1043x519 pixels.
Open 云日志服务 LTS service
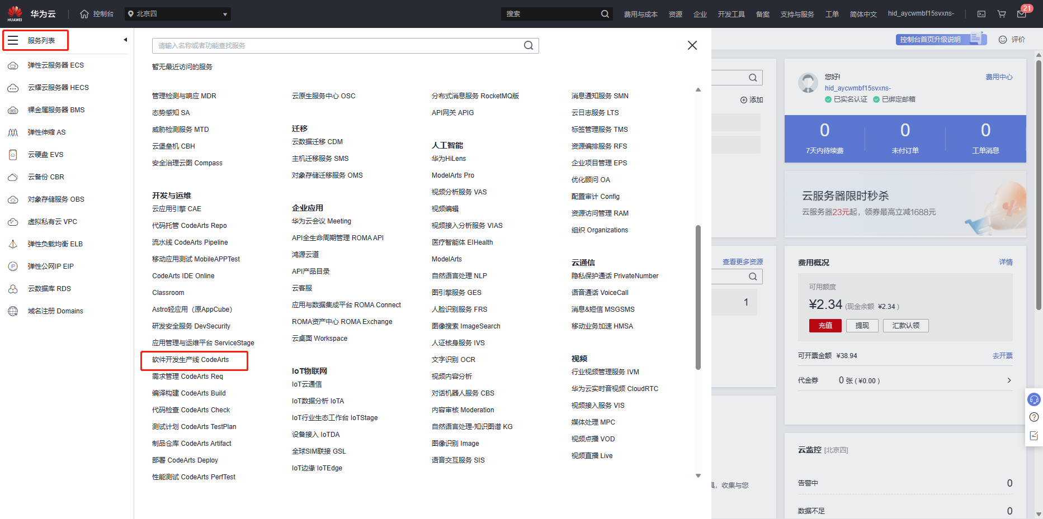[595, 113]
